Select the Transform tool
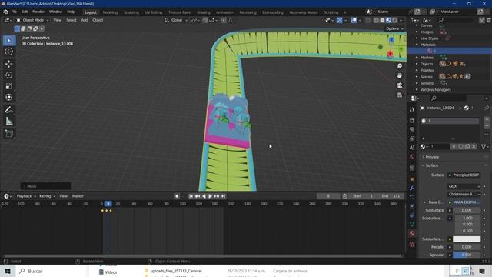This screenshot has width=492, height=277. pos(8,98)
